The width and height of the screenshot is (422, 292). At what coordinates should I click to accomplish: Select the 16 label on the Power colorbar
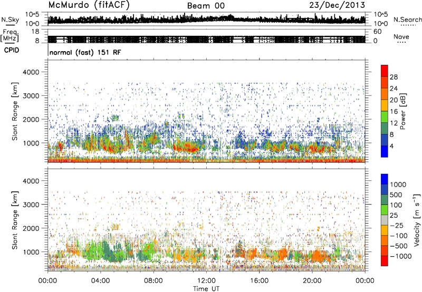(394, 112)
